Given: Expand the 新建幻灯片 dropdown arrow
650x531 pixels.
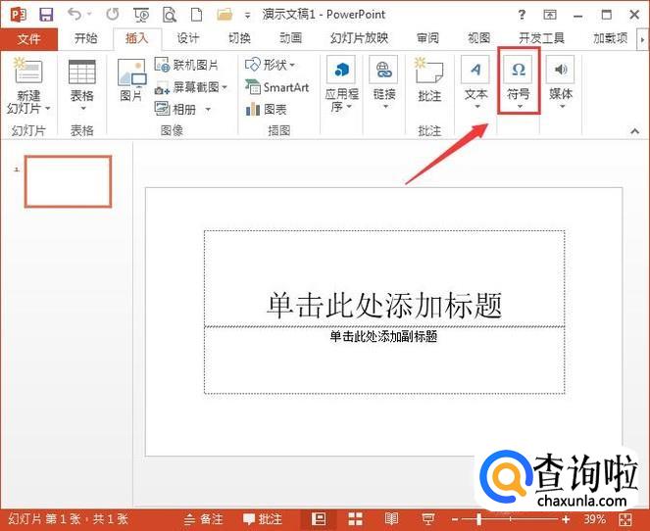Looking at the screenshot, I should [48, 109].
